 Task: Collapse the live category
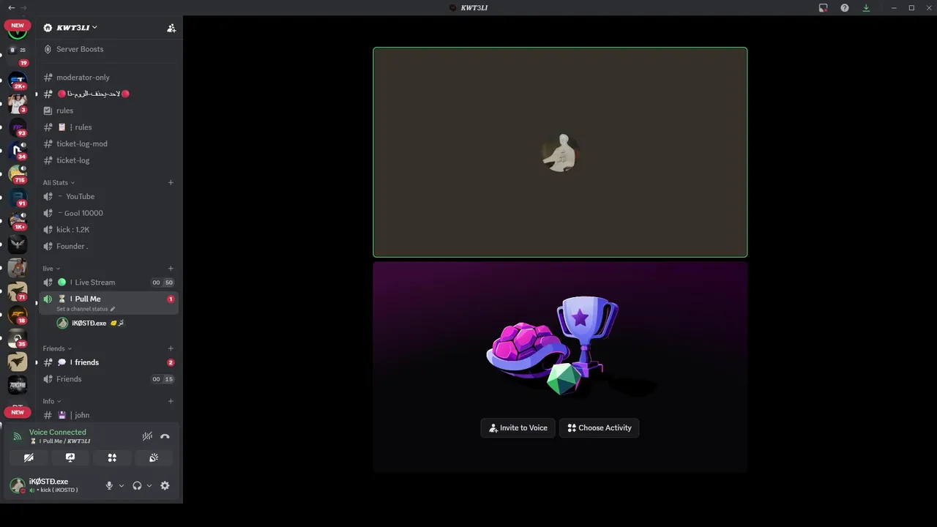[x=51, y=269]
